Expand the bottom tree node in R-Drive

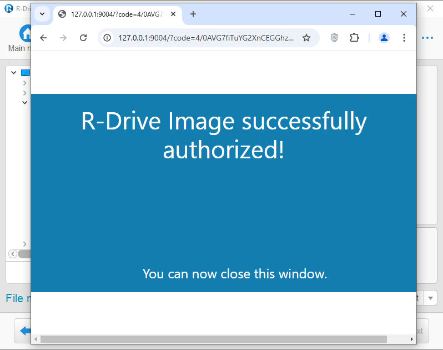click(24, 244)
